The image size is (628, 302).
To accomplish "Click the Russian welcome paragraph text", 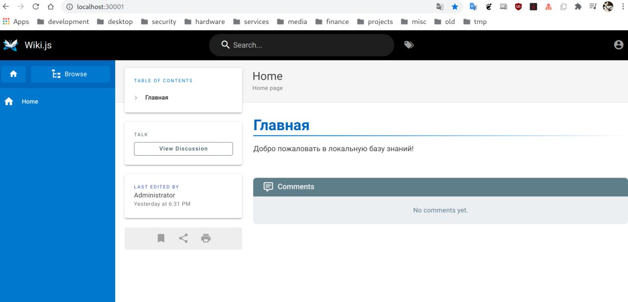I will [x=334, y=149].
